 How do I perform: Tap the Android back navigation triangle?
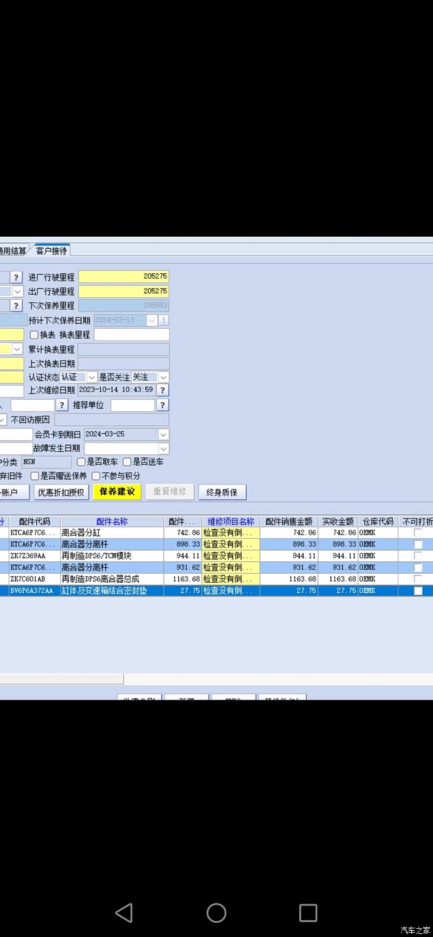point(124,912)
